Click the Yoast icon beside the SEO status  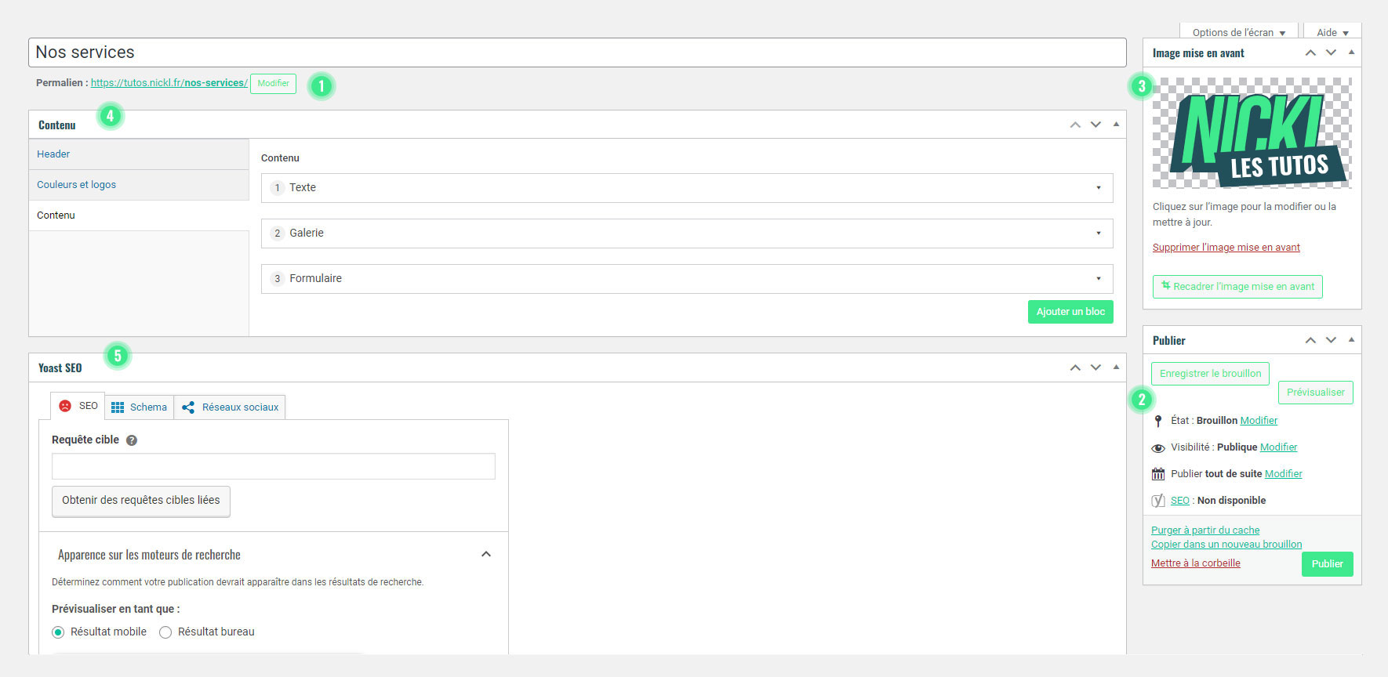click(x=1158, y=501)
